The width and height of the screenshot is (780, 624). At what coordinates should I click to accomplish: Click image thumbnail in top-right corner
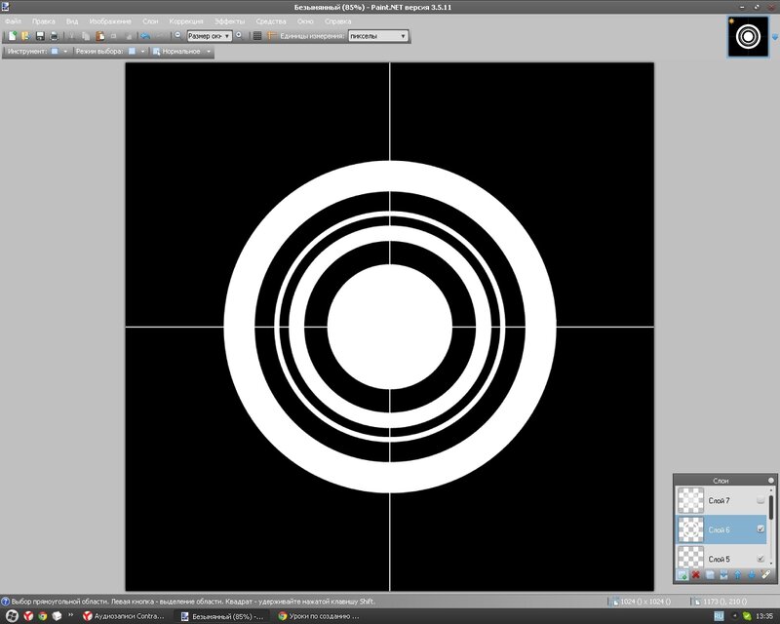coord(747,37)
